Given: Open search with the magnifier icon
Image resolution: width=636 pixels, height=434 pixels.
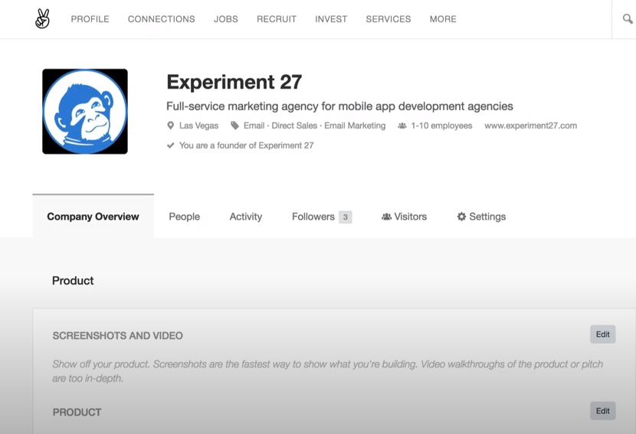Looking at the screenshot, I should [x=628, y=18].
